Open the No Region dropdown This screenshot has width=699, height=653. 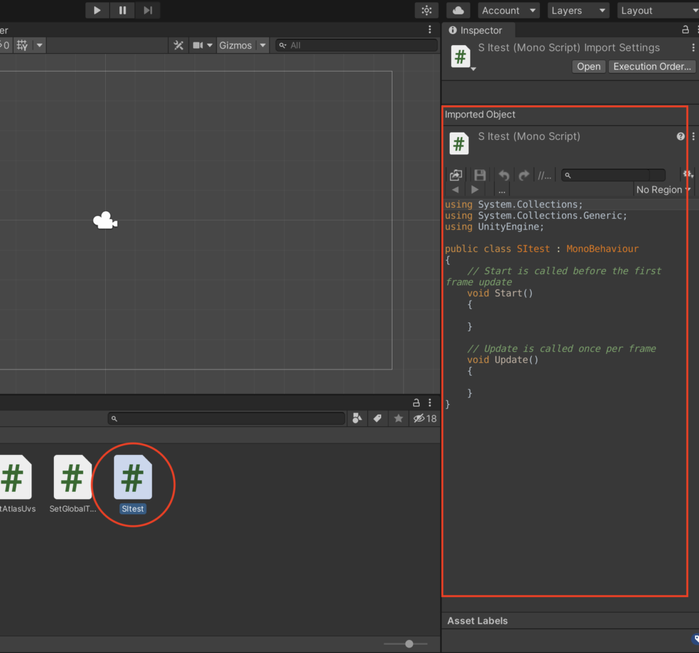pos(661,189)
